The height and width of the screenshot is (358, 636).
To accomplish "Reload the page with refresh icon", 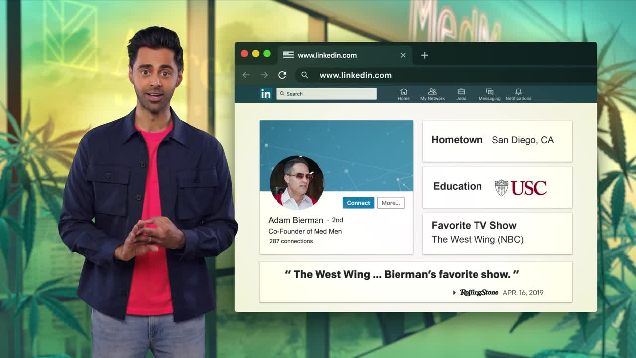I will (x=282, y=75).
